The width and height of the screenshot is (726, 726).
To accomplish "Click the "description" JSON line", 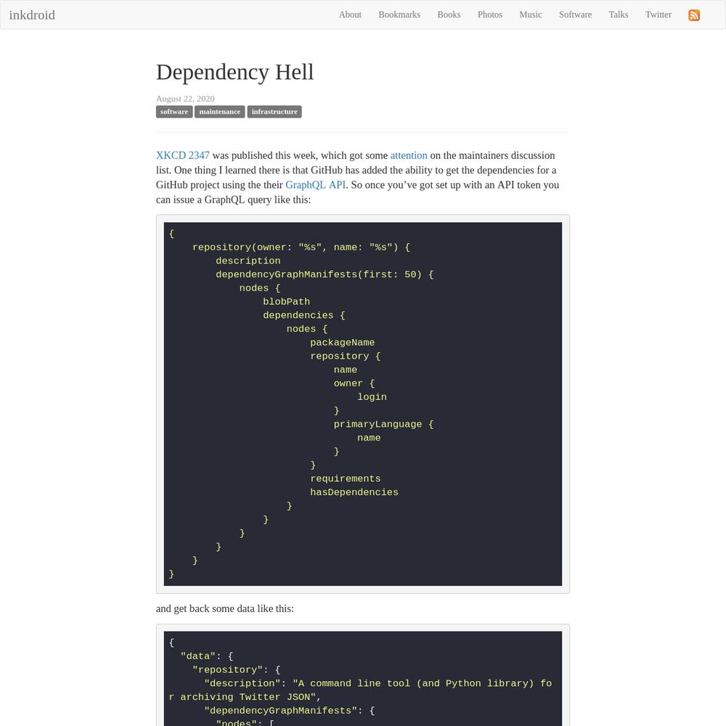I will pyautogui.click(x=360, y=690).
